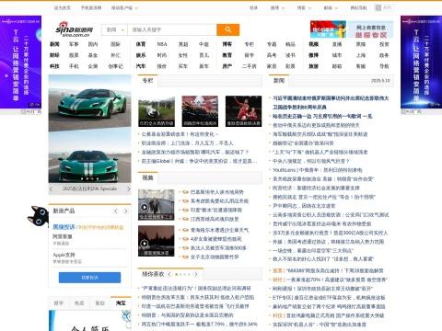Open the 房产 channel
This screenshot has width=442, height=331.
(x=227, y=66)
